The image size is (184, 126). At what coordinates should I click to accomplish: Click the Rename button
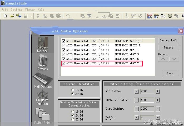[168, 48]
